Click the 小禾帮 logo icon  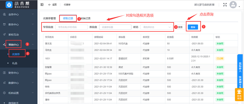pos(9,5)
